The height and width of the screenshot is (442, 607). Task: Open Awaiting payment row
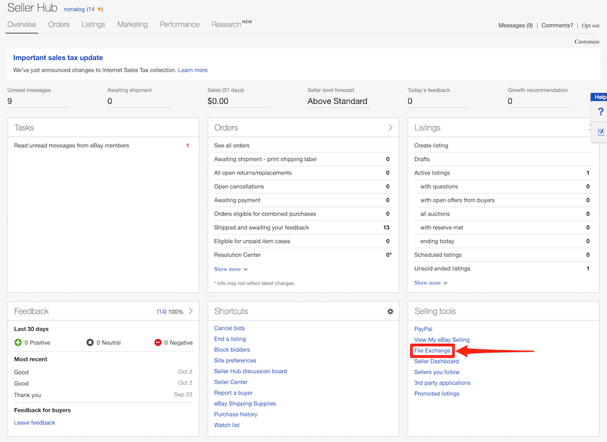coord(302,201)
